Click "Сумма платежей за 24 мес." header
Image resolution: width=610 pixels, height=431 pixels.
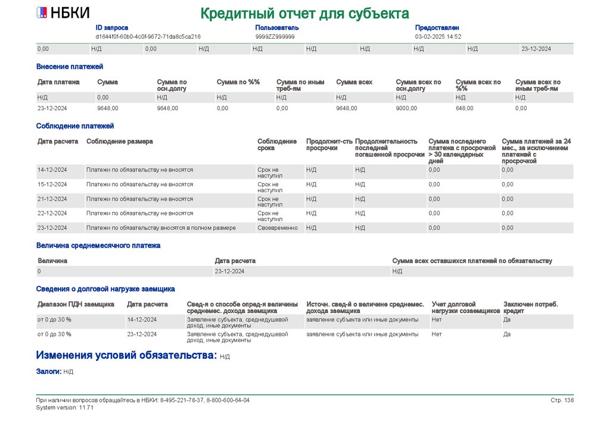coord(537,151)
